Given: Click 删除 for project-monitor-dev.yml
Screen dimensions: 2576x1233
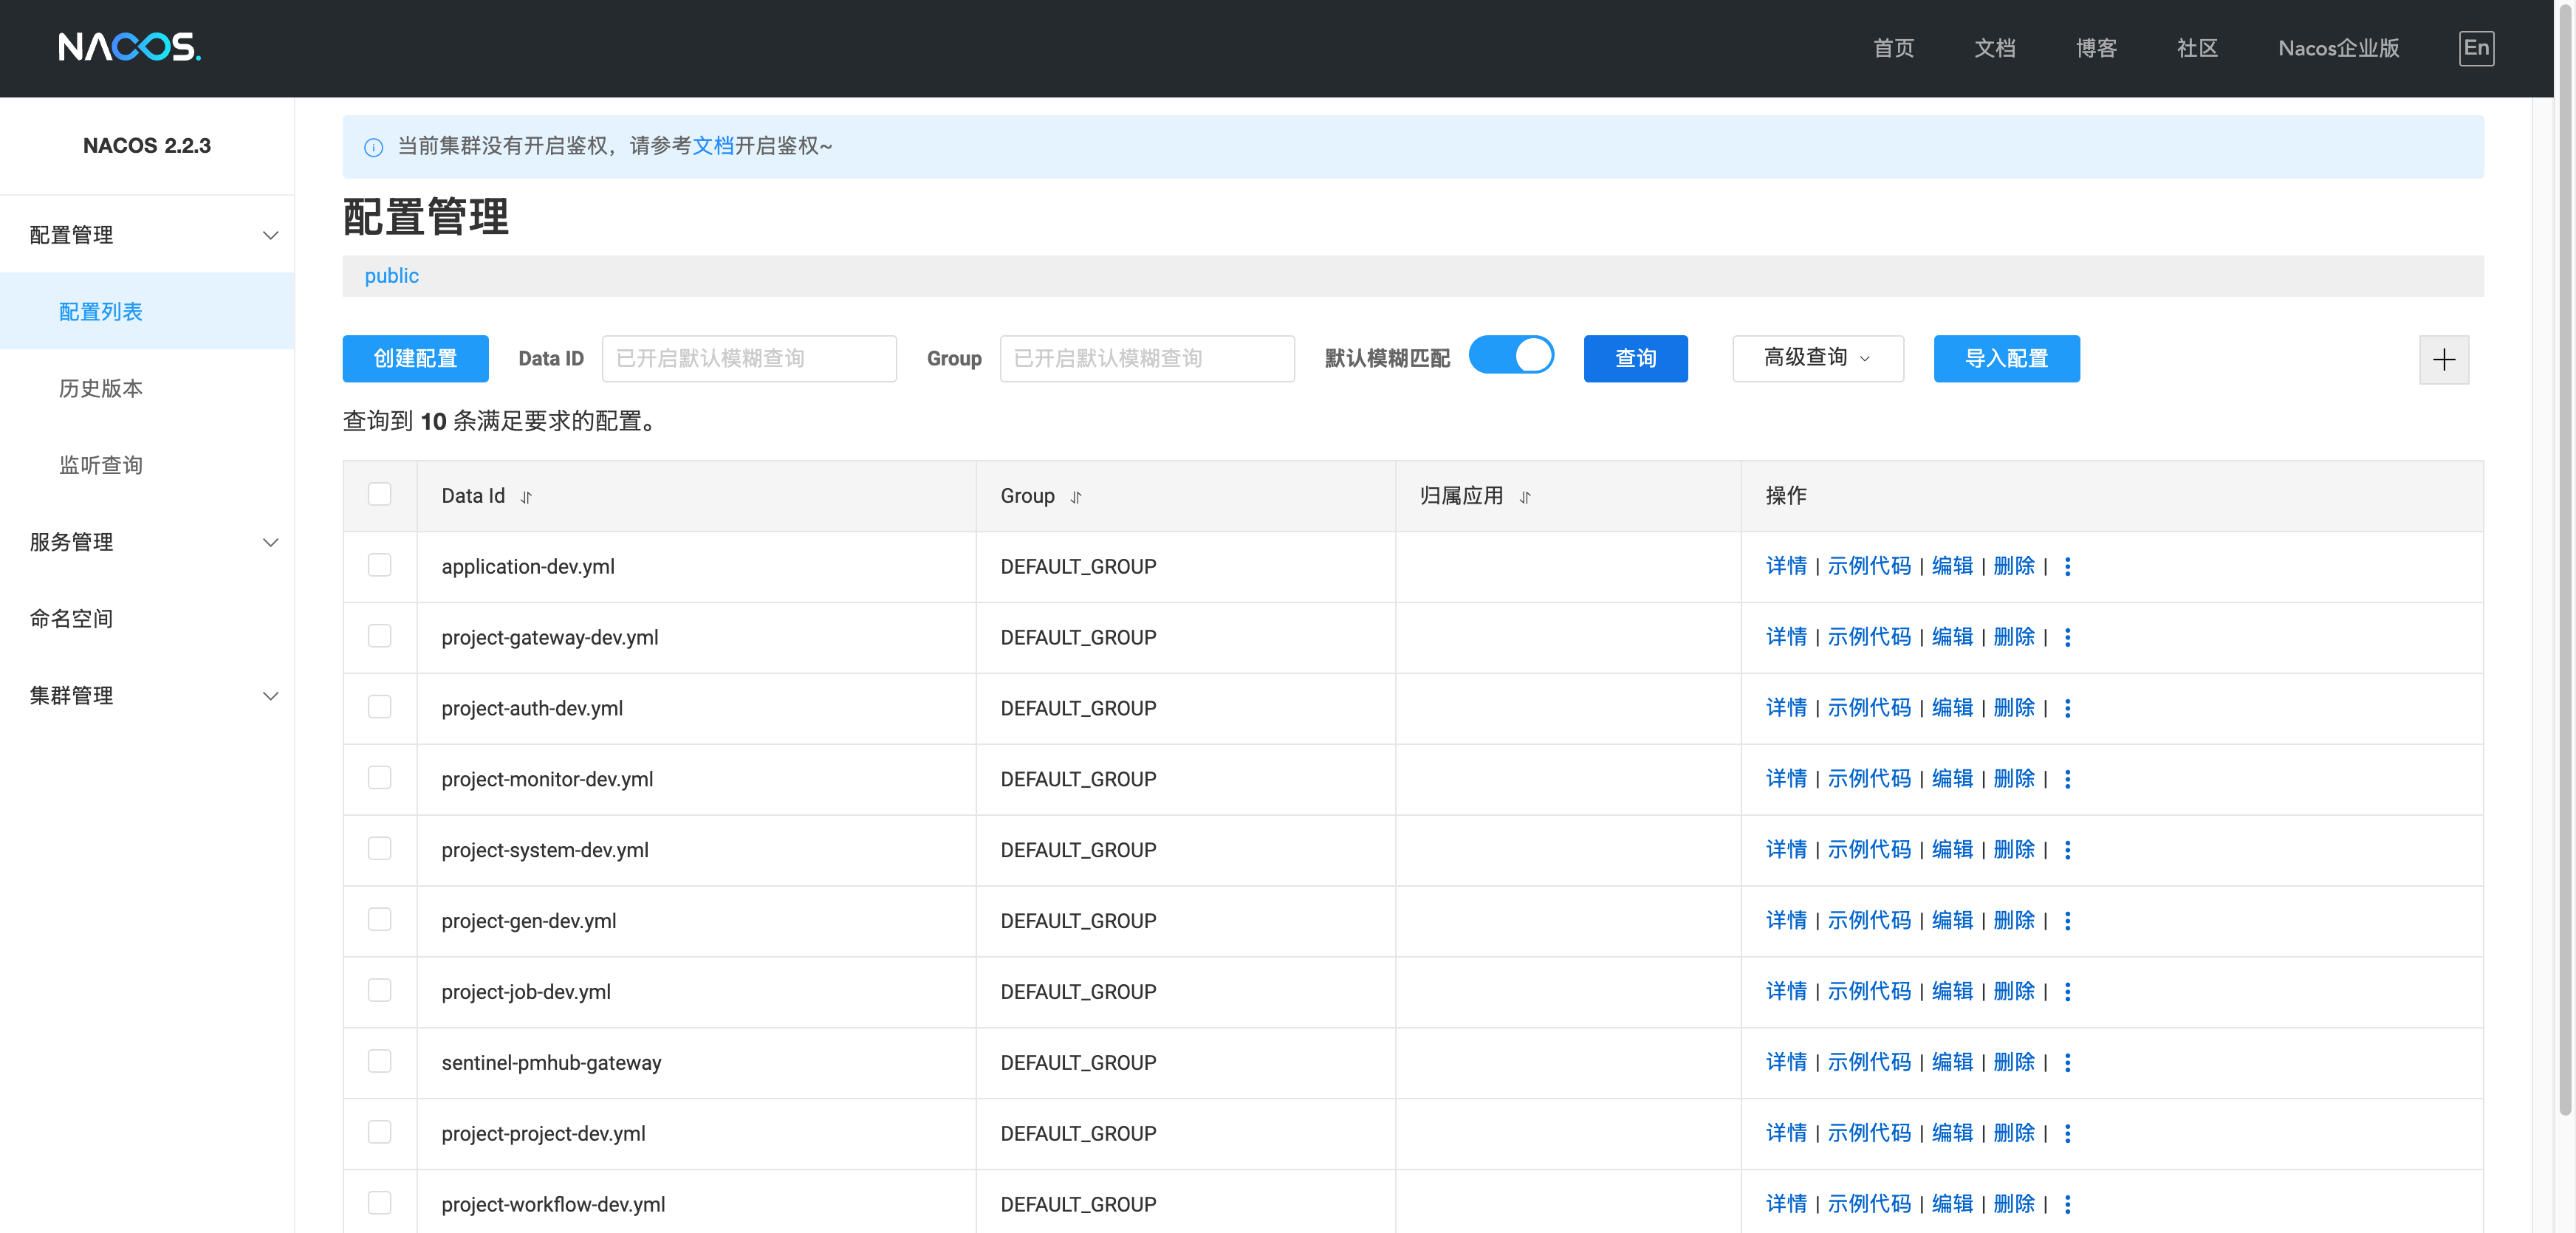Looking at the screenshot, I should [x=2014, y=779].
